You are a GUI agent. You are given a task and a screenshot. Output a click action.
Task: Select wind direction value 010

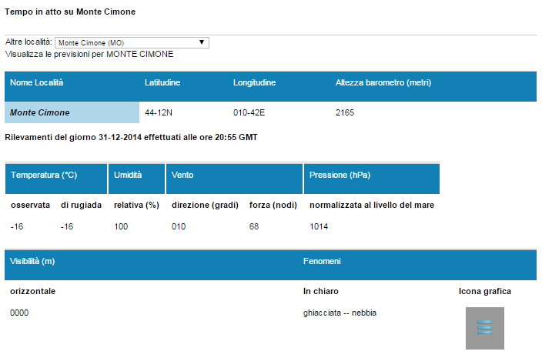(179, 226)
